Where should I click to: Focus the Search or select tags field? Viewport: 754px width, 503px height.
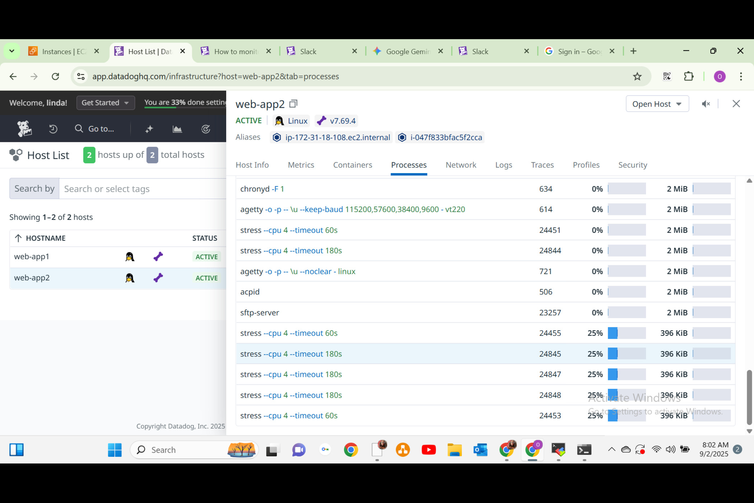(x=143, y=189)
